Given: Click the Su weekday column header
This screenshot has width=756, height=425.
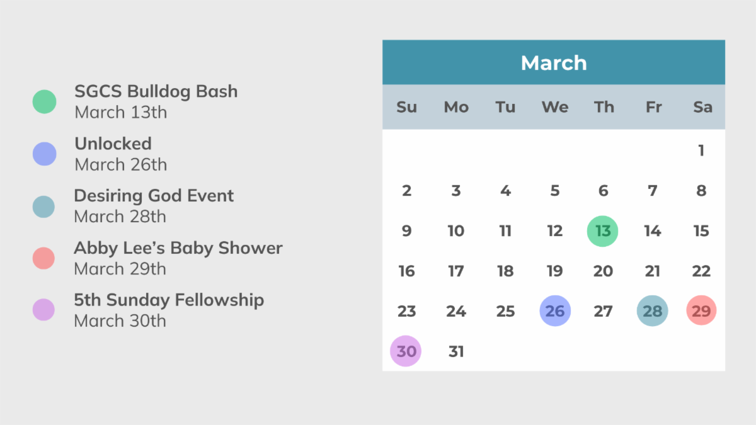Looking at the screenshot, I should point(406,107).
